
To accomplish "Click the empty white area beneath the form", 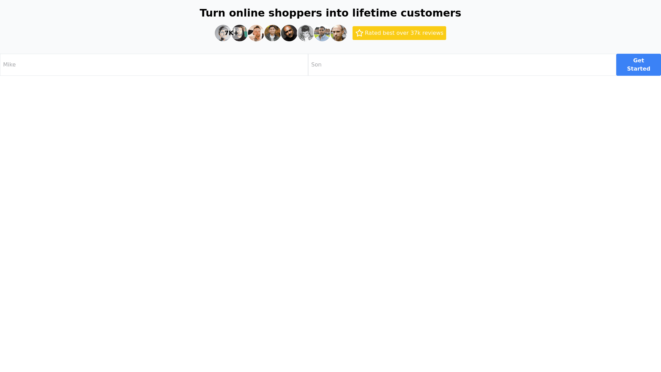I will pyautogui.click(x=330, y=220).
